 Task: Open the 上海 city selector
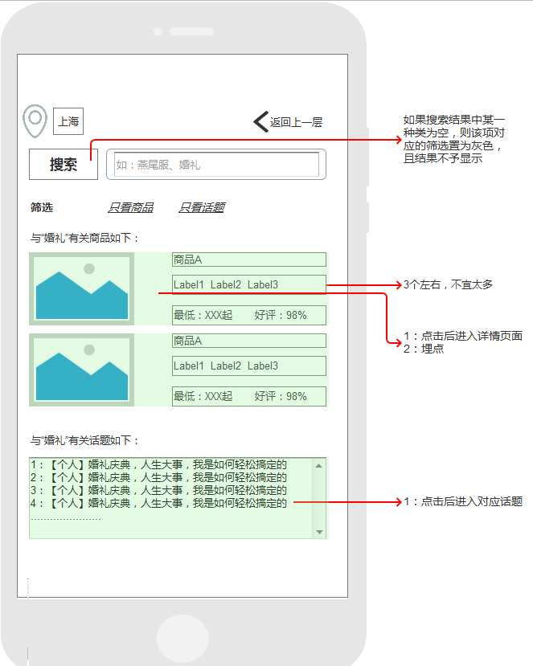tap(68, 122)
